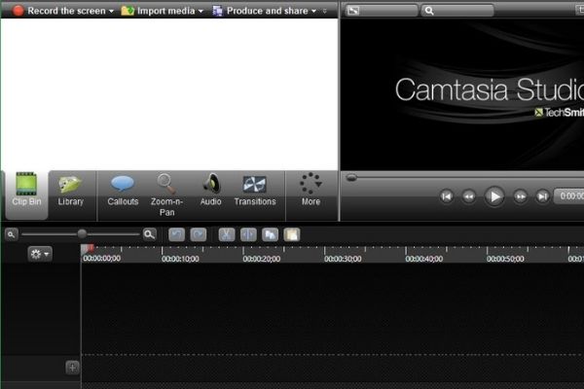Viewport: 584px width, 389px height.
Task: Show More task tabs
Action: [x=310, y=190]
